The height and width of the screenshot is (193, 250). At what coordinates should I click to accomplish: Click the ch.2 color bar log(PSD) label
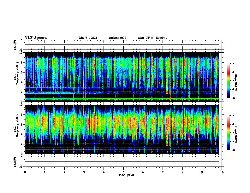236,134
